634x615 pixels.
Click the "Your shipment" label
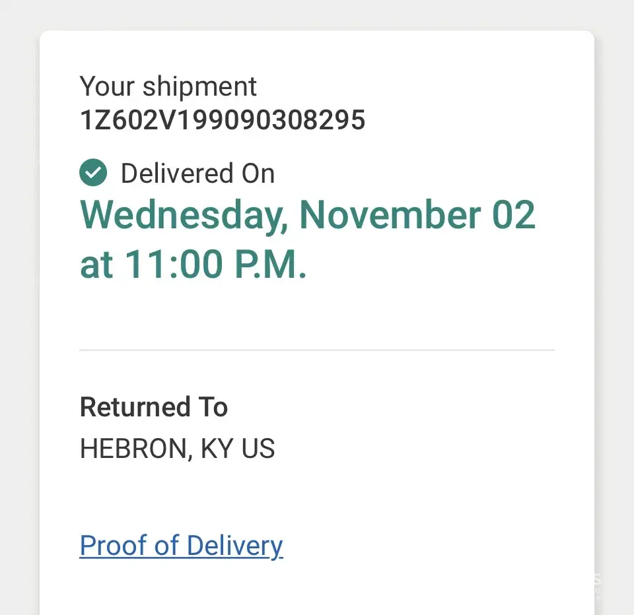[168, 86]
